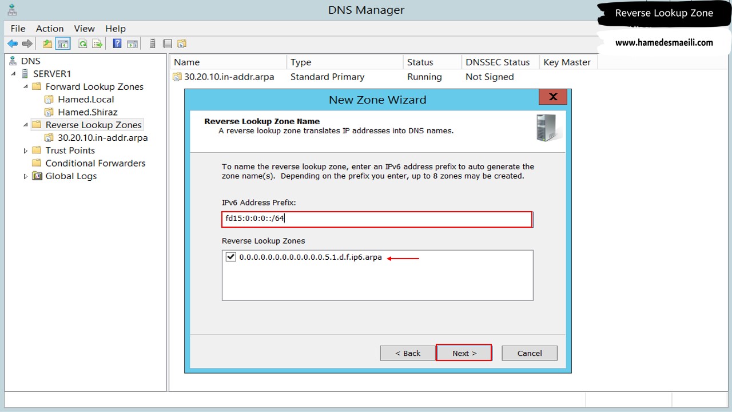Click the Hamed.Local zone icon
The image size is (732, 412).
point(49,100)
